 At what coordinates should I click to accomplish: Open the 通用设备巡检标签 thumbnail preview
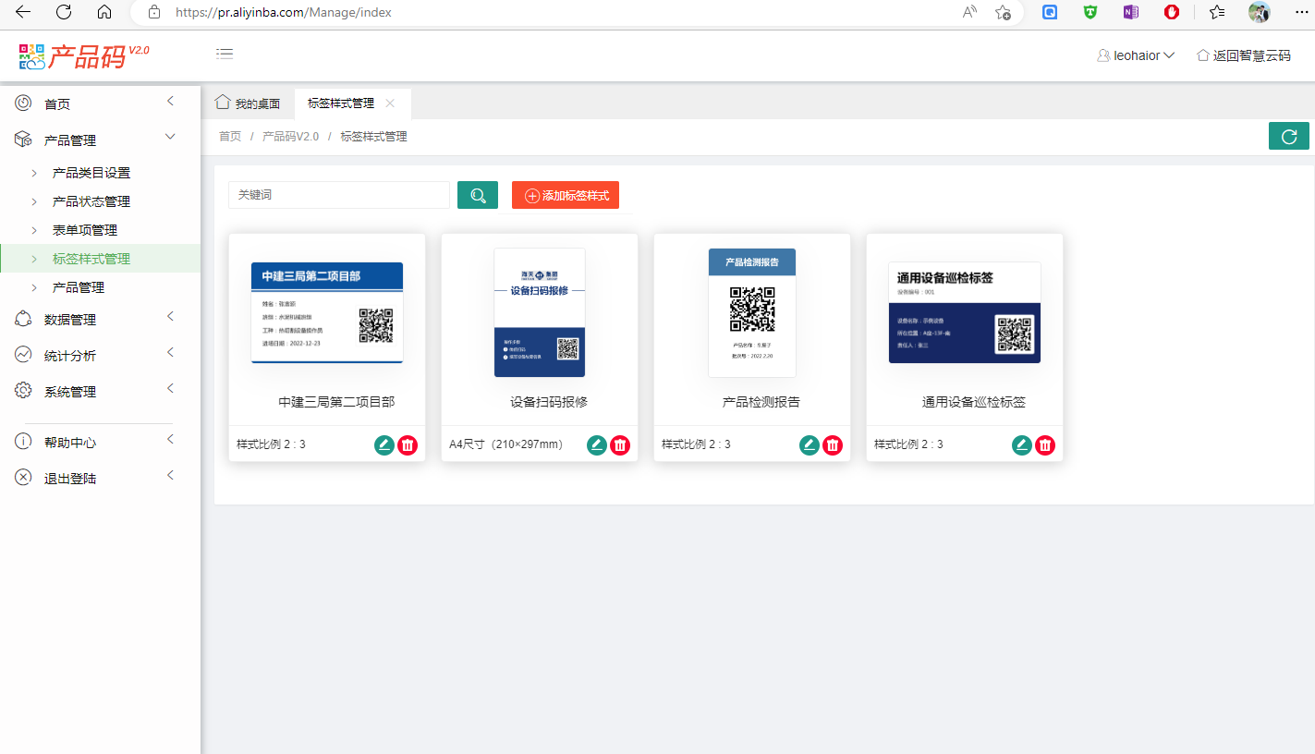click(x=964, y=312)
